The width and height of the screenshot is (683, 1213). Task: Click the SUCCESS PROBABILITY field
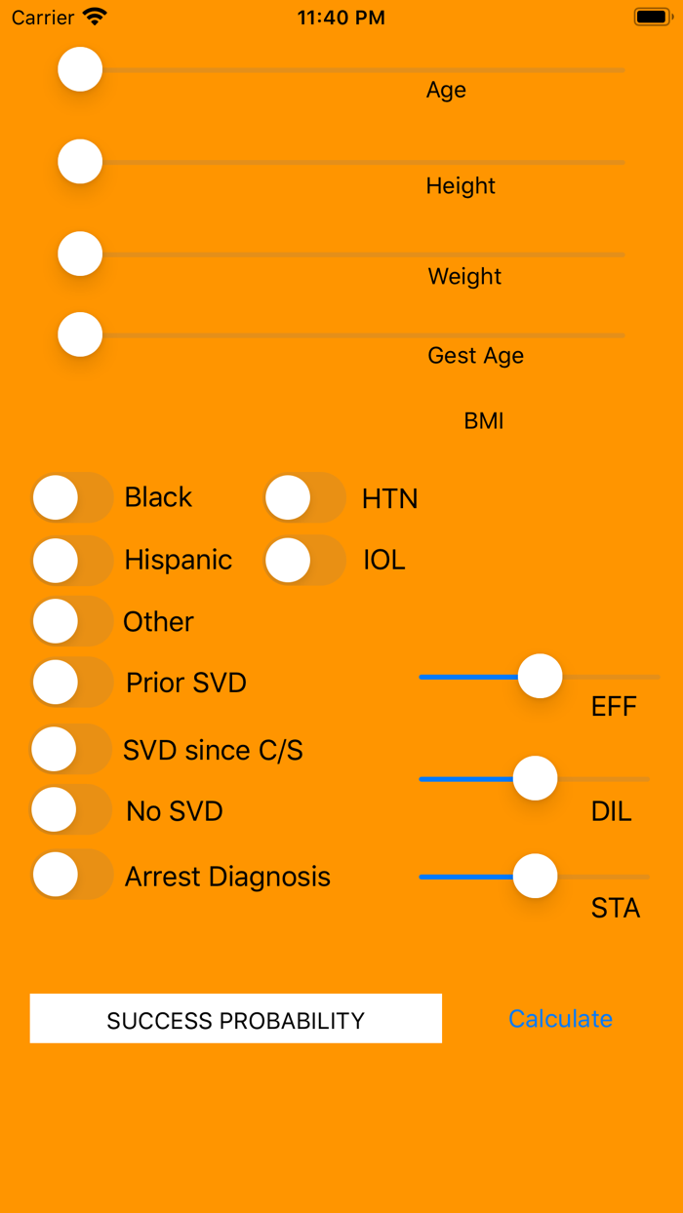click(x=235, y=1018)
